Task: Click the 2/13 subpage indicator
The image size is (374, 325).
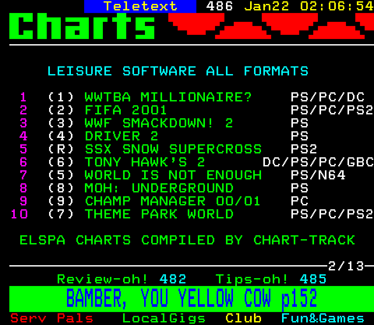Action: (346, 266)
